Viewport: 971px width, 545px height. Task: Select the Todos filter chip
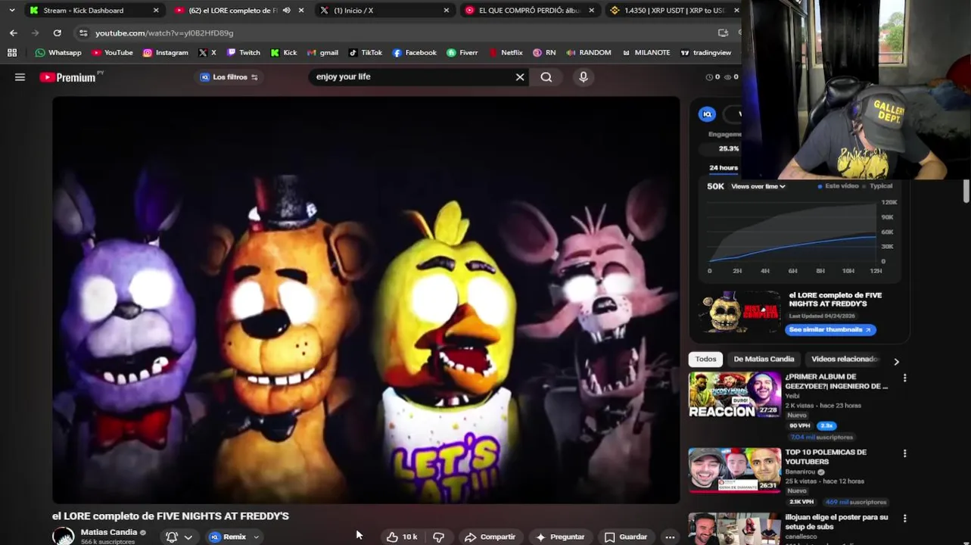click(706, 360)
